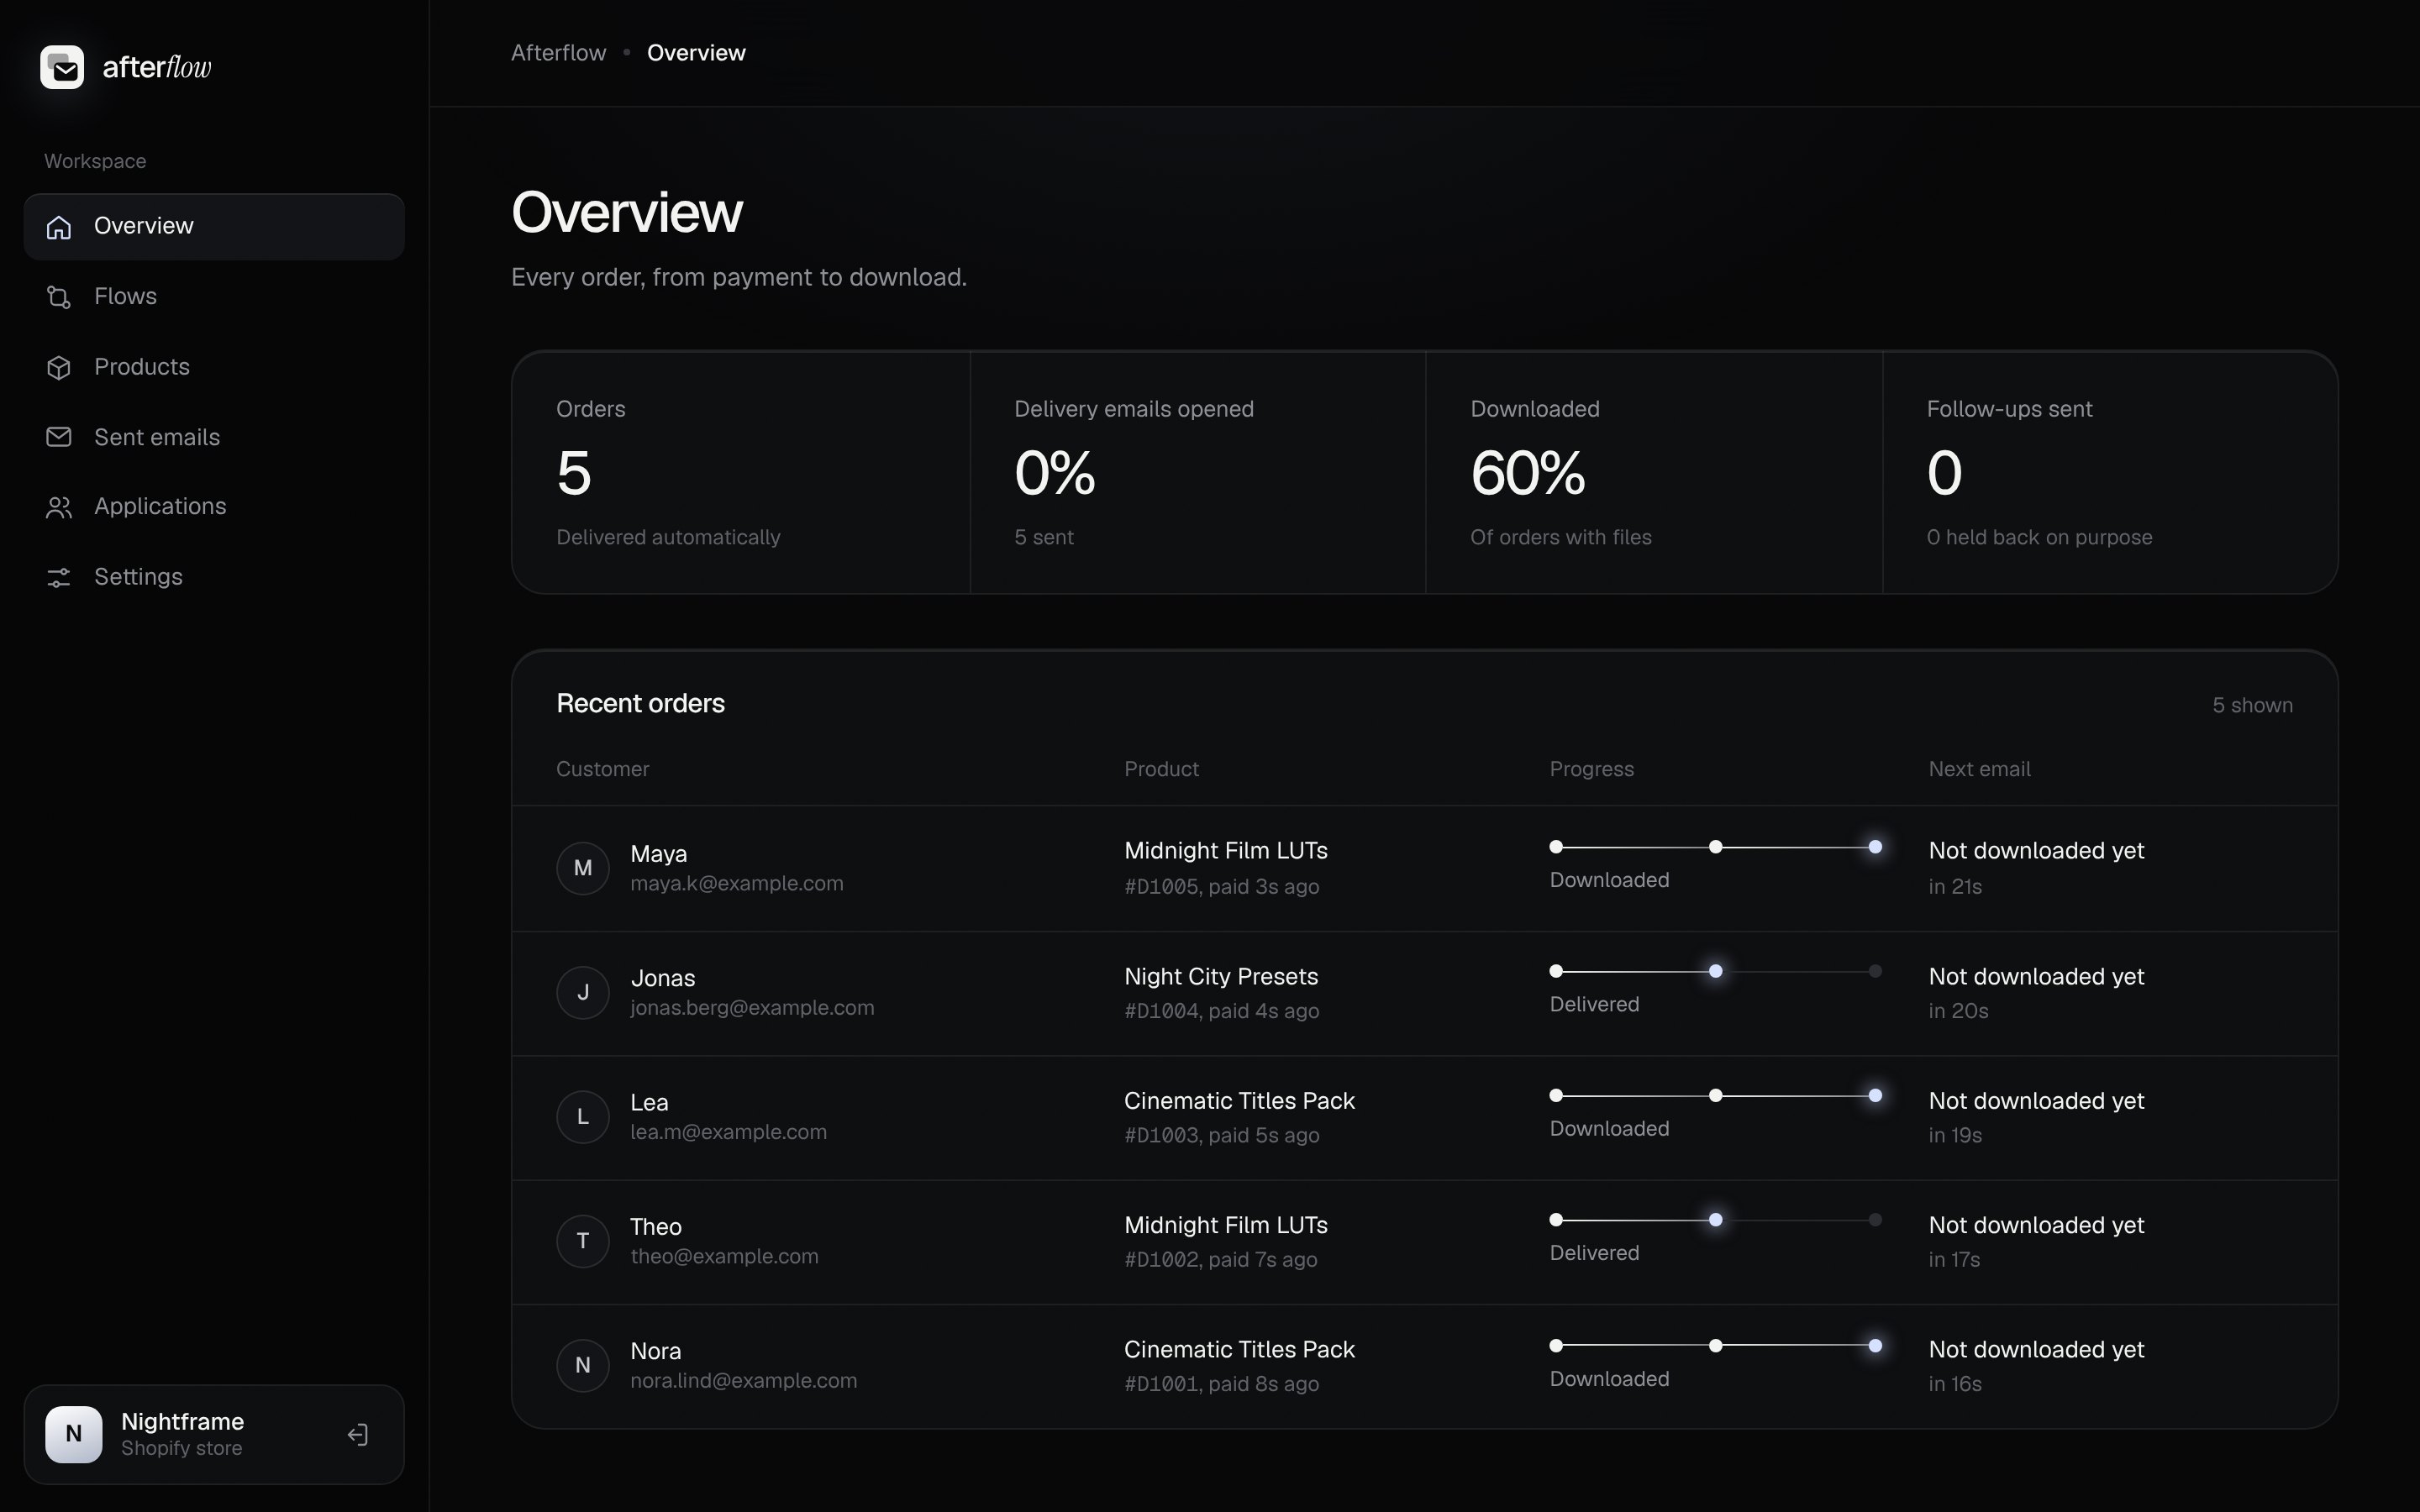Screen dimensions: 2420x1512
Task: Click Maya's progress Downloaded end dot
Action: point(1875,847)
